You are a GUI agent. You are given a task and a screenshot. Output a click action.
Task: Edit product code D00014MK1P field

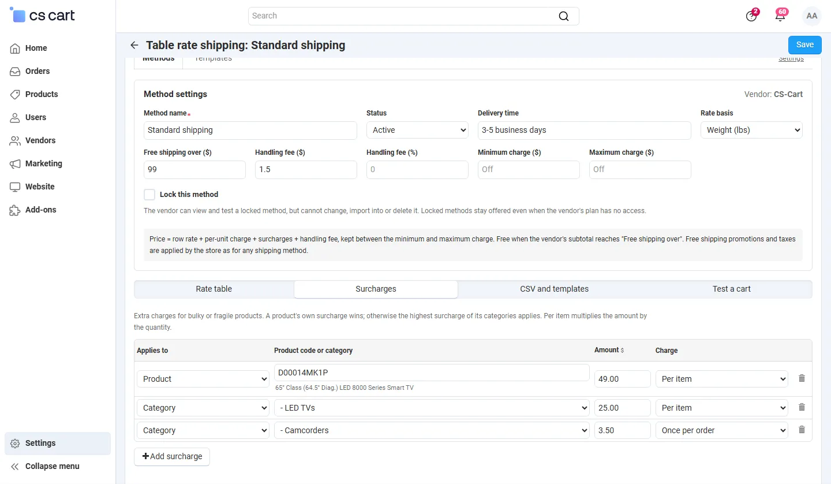(432, 373)
